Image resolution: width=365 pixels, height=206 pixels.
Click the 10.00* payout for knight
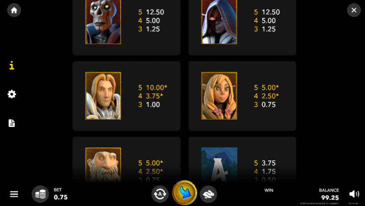[156, 88]
